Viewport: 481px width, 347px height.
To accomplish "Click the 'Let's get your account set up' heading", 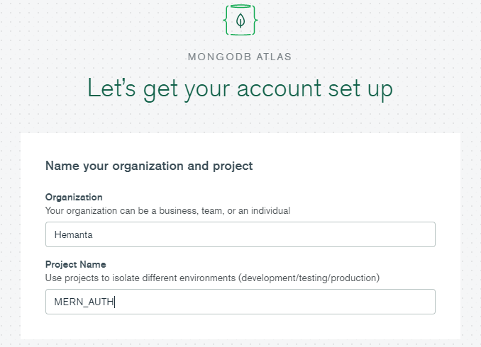I will pyautogui.click(x=240, y=89).
